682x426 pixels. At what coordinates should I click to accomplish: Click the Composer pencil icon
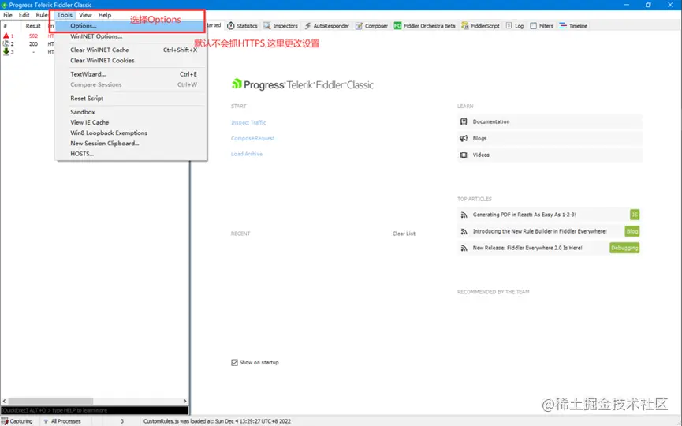click(359, 26)
